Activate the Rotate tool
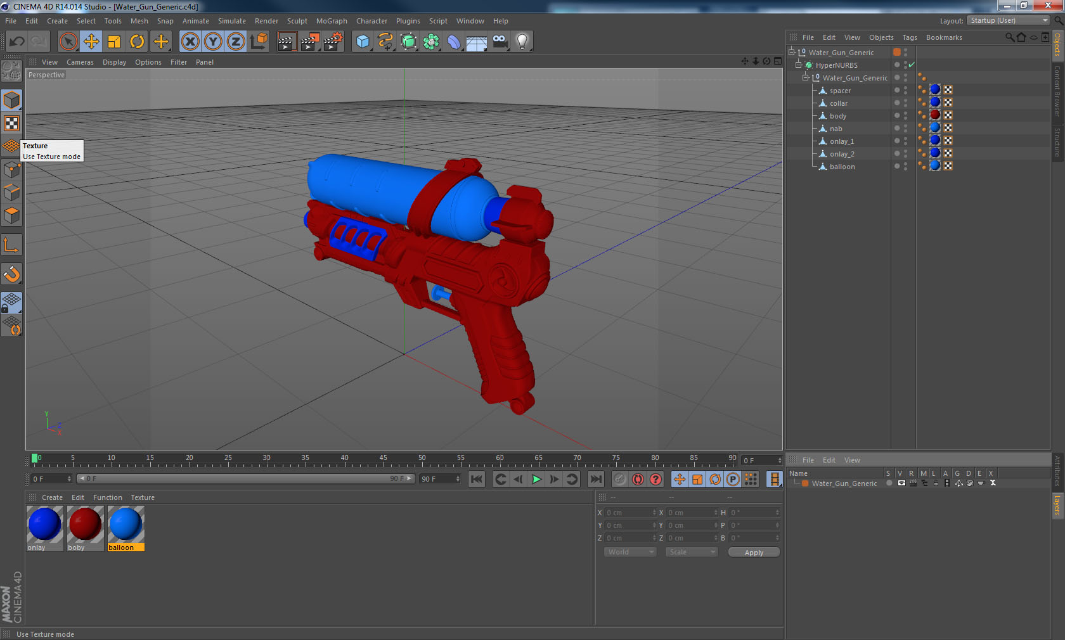The width and height of the screenshot is (1065, 640). (x=137, y=42)
